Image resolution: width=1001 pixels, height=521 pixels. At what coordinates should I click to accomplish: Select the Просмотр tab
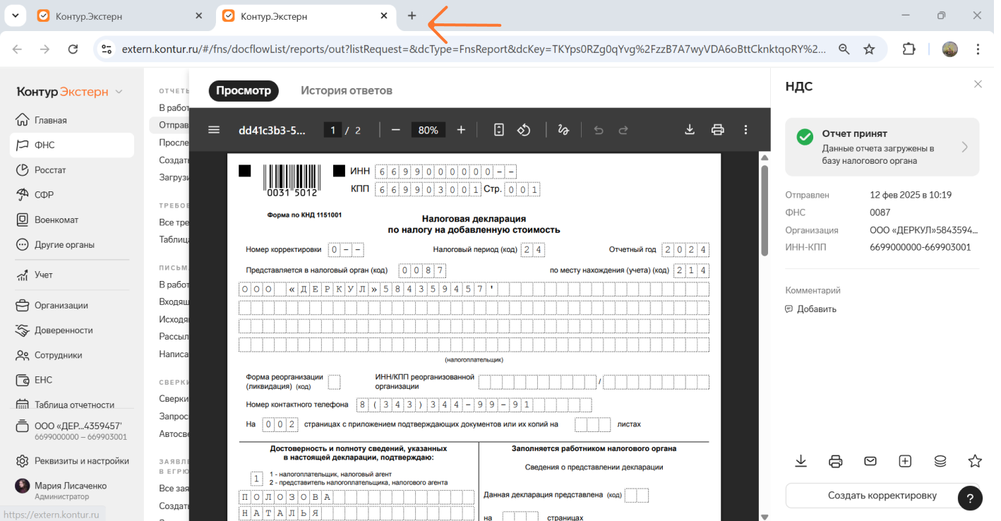[x=244, y=90]
